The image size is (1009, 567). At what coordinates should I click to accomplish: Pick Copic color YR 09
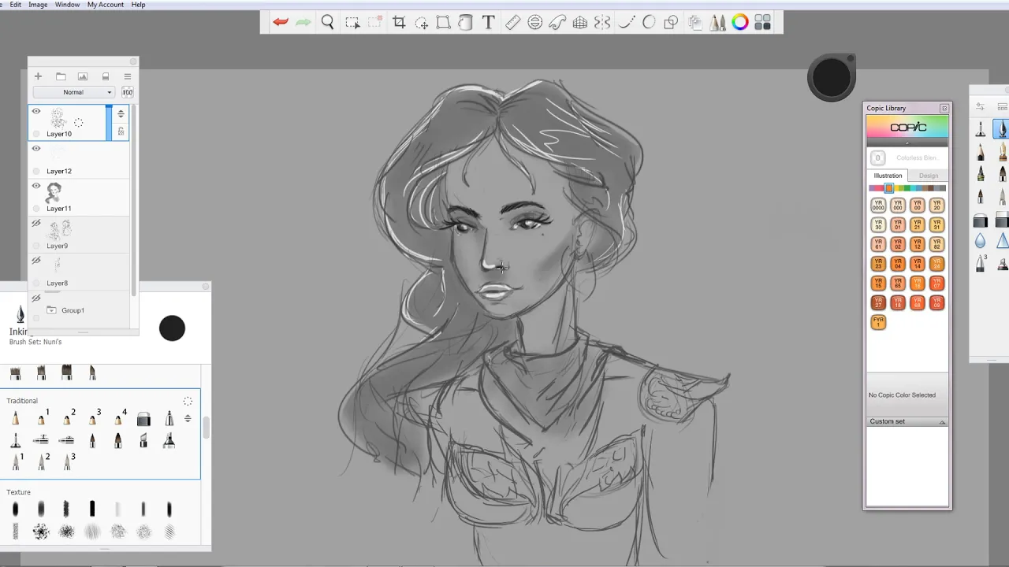tap(936, 302)
